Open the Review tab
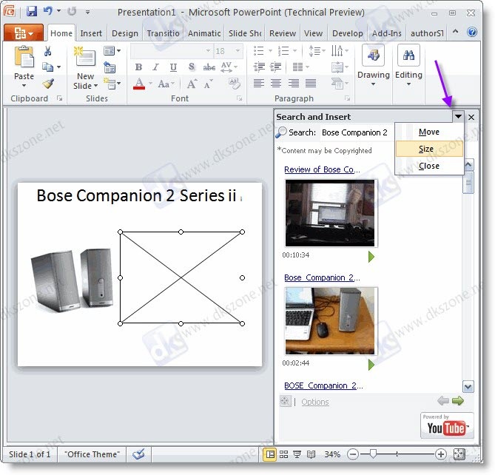Image resolution: width=495 pixels, height=475 pixels. pyautogui.click(x=283, y=33)
